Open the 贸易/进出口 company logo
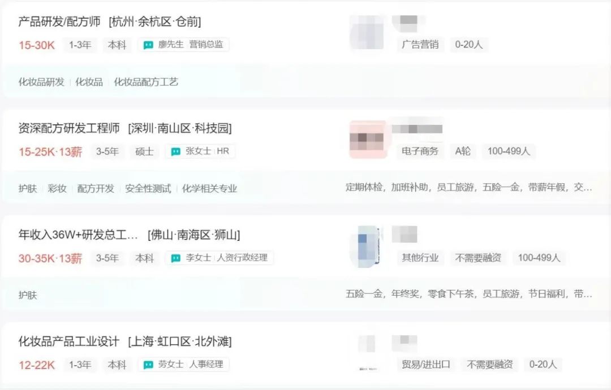The width and height of the screenshot is (611, 390). click(368, 352)
